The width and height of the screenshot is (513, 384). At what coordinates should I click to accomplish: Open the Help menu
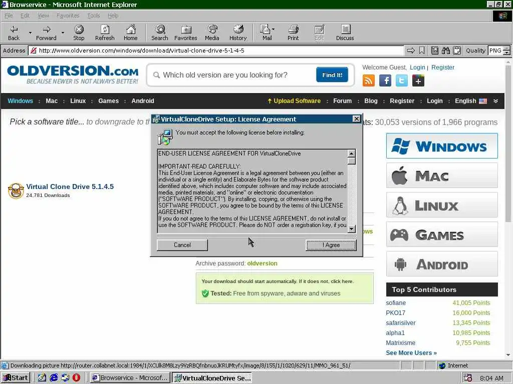pos(113,15)
